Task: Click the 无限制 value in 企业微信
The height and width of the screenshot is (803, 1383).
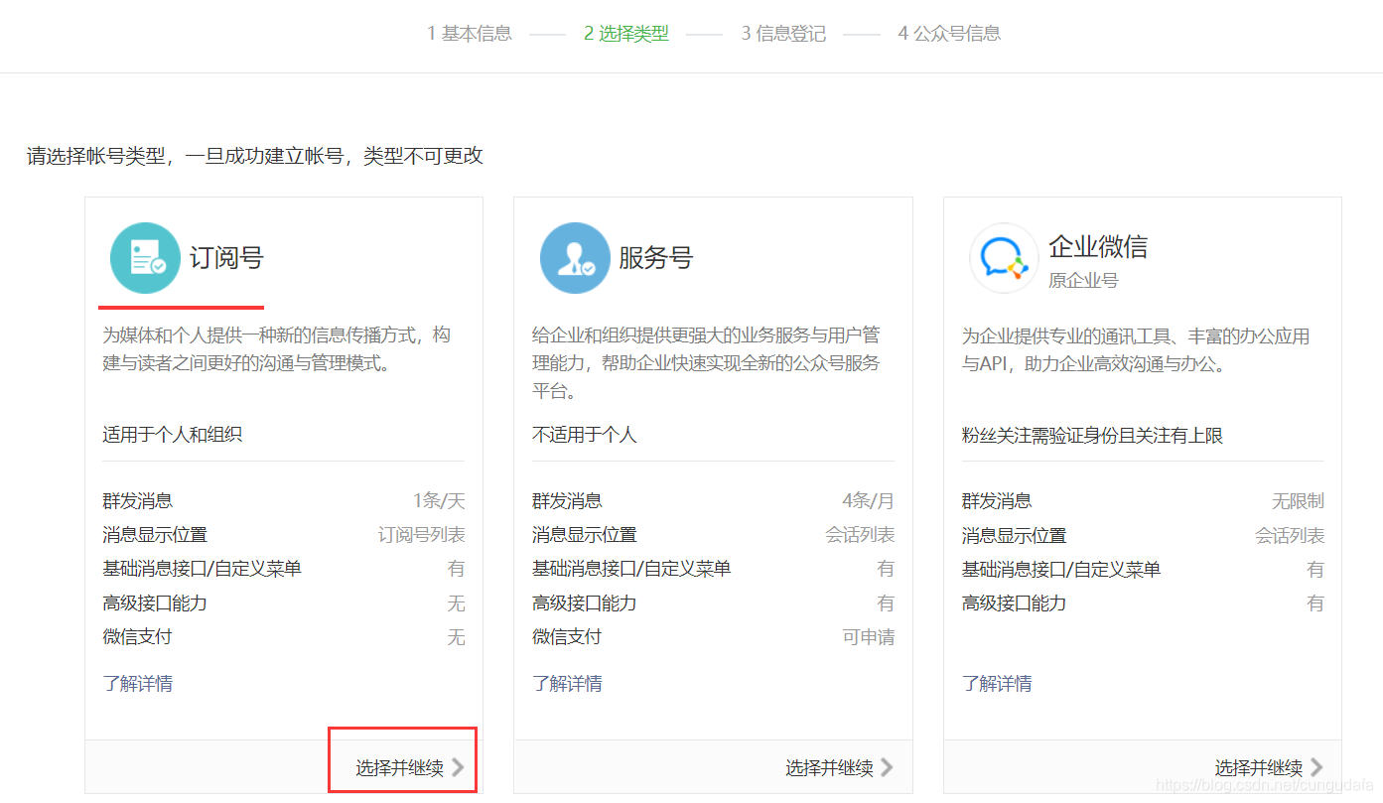Action: coord(1298,501)
